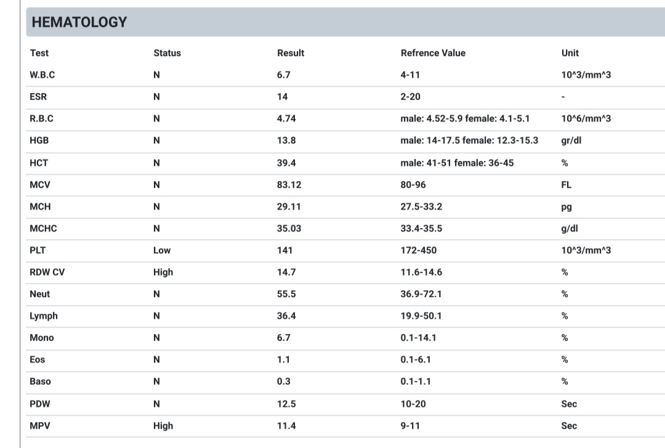Image resolution: width=665 pixels, height=448 pixels.
Task: Select the Refrence Value column header
Action: 433,53
